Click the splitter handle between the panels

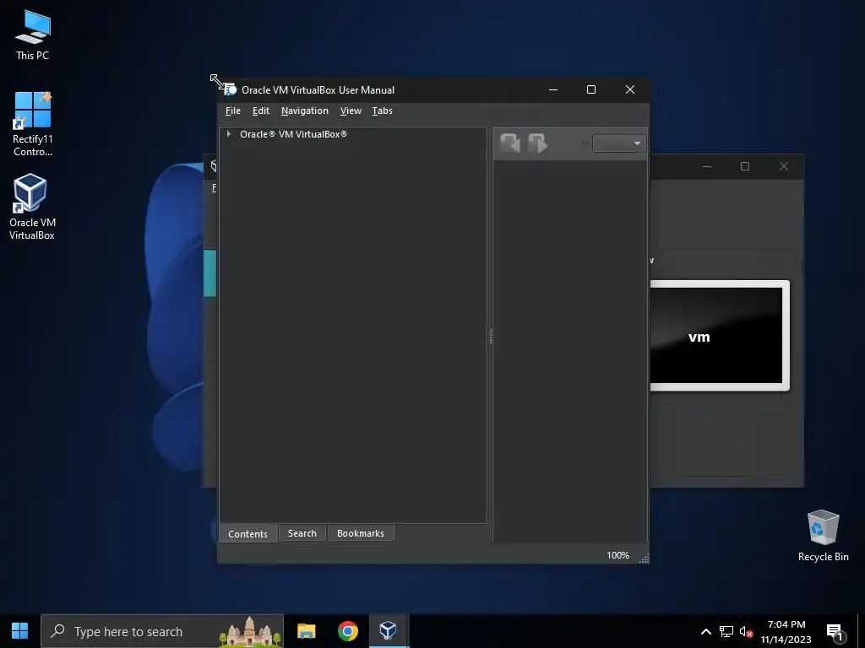(491, 336)
